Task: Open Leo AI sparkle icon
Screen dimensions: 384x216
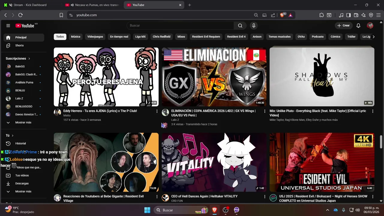Action: [364, 15]
